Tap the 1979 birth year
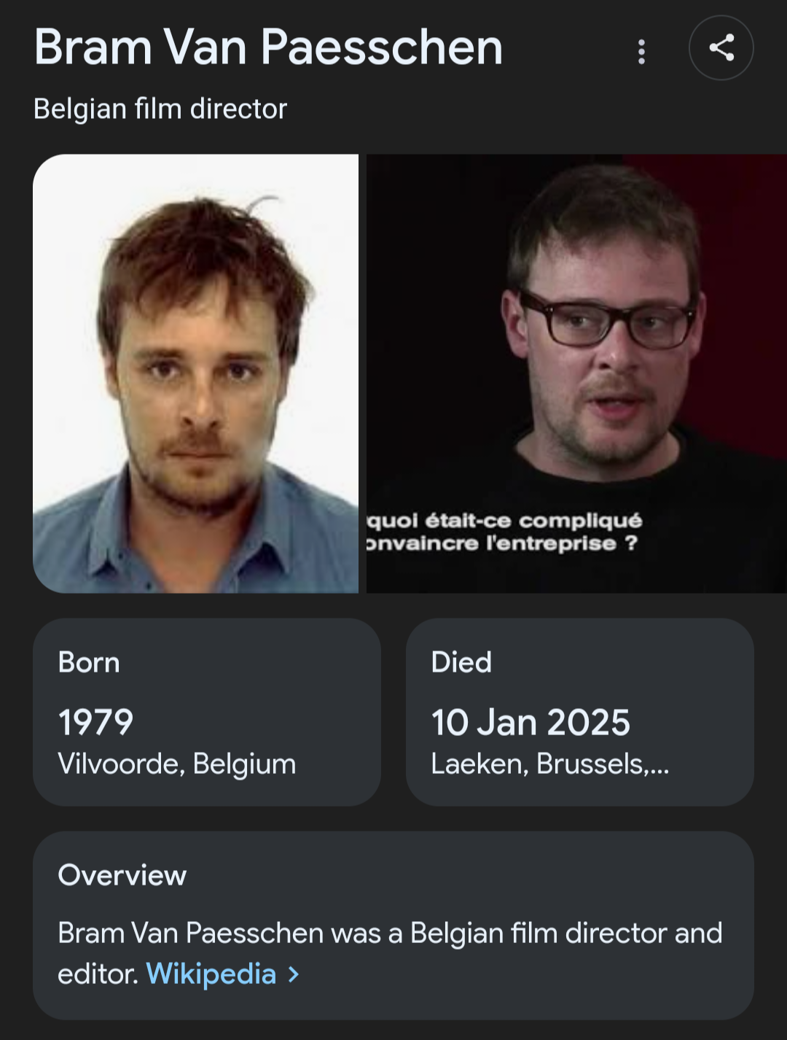The height and width of the screenshot is (1040, 787). pyautogui.click(x=95, y=723)
